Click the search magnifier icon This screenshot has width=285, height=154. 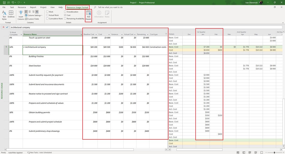tap(95, 7)
